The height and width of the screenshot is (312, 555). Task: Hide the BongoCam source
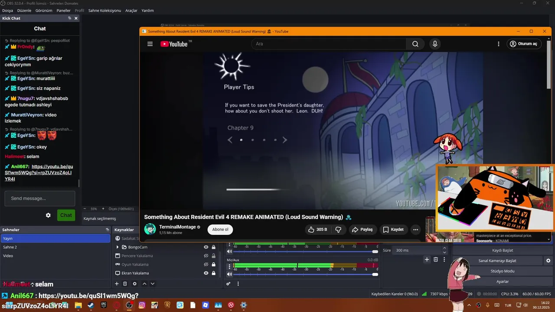206,247
